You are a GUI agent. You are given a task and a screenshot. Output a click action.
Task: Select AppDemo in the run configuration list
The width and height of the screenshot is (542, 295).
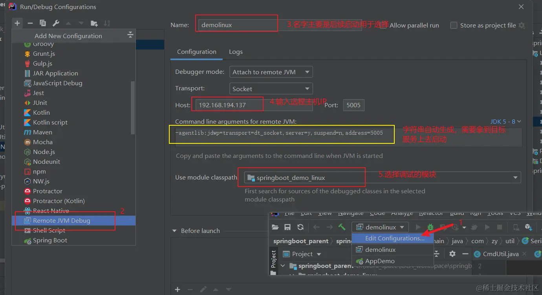pyautogui.click(x=393, y=261)
